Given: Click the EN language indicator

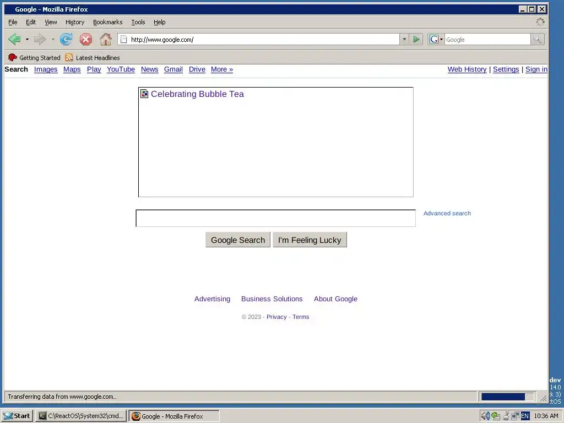Looking at the screenshot, I should tap(525, 416).
